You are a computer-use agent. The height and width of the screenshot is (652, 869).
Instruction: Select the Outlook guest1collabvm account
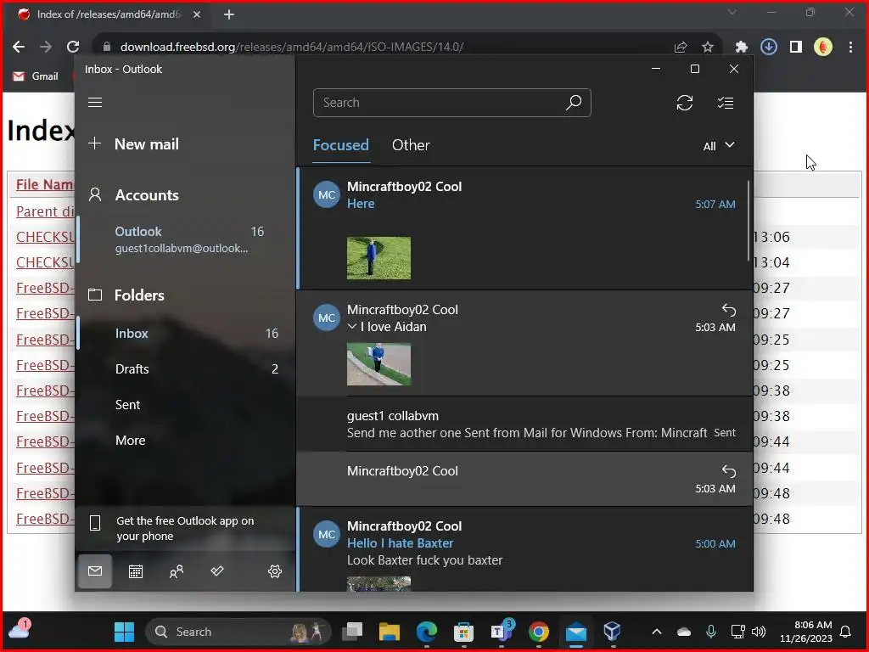click(x=184, y=239)
